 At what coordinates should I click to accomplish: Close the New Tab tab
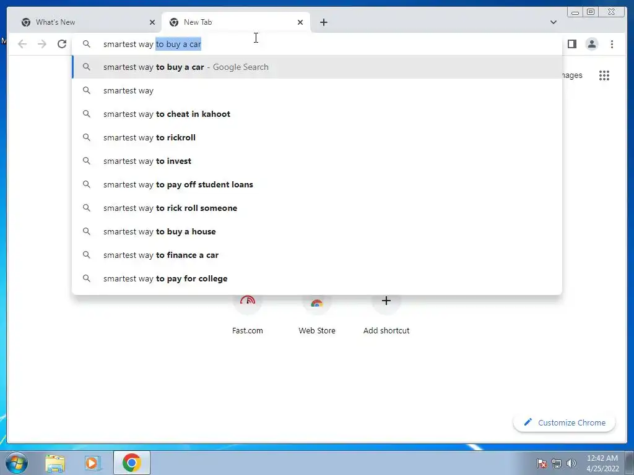[300, 22]
